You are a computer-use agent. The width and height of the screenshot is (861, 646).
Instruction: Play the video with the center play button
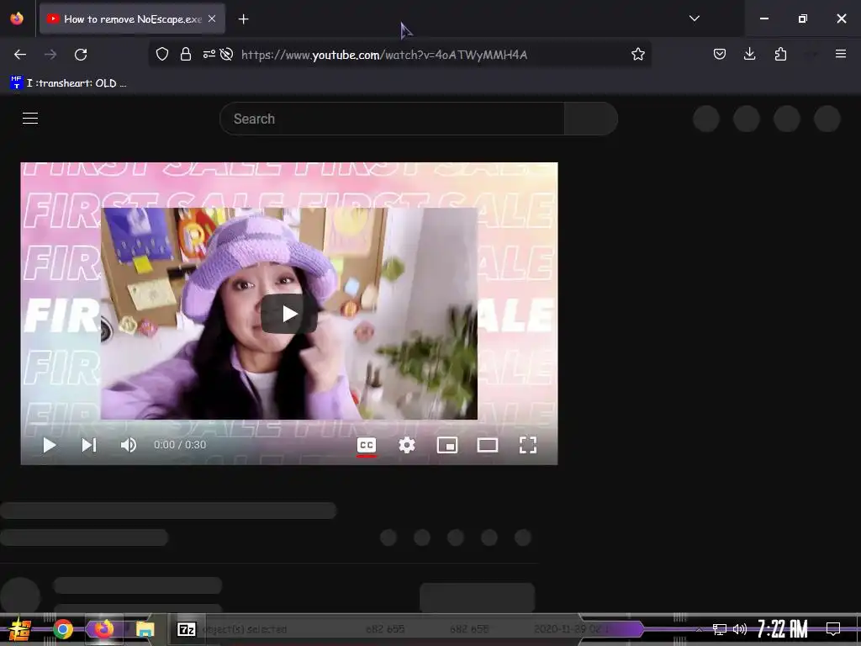289,314
